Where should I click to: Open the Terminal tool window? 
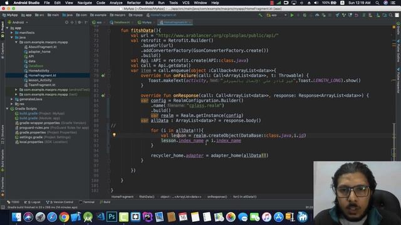pyautogui.click(x=87, y=202)
